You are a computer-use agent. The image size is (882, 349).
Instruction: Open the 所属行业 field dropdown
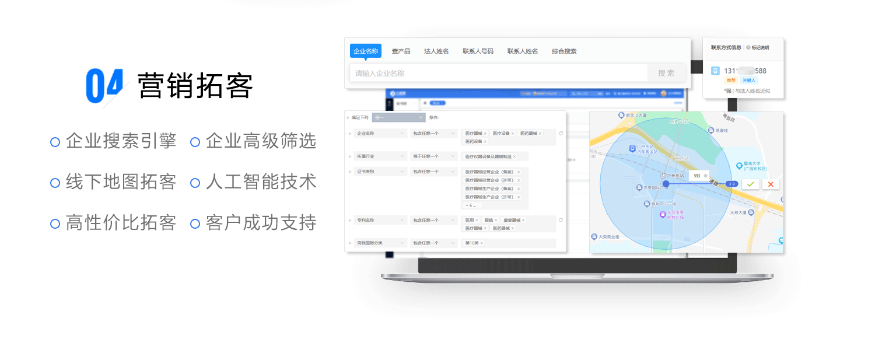380,156
